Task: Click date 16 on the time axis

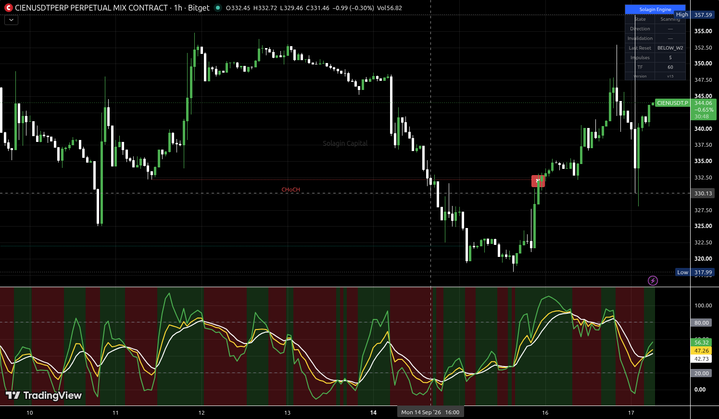Action: pos(545,413)
